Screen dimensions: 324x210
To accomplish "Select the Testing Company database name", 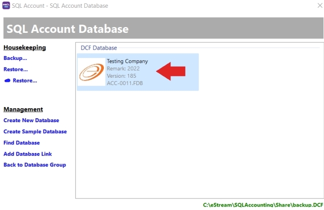I will (127, 61).
